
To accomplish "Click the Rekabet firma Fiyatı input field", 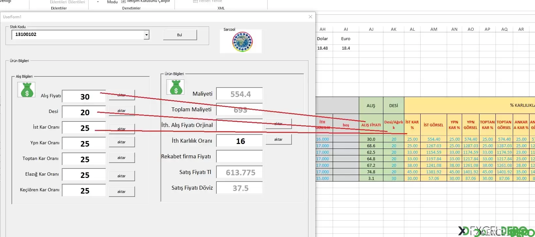I will (240, 157).
